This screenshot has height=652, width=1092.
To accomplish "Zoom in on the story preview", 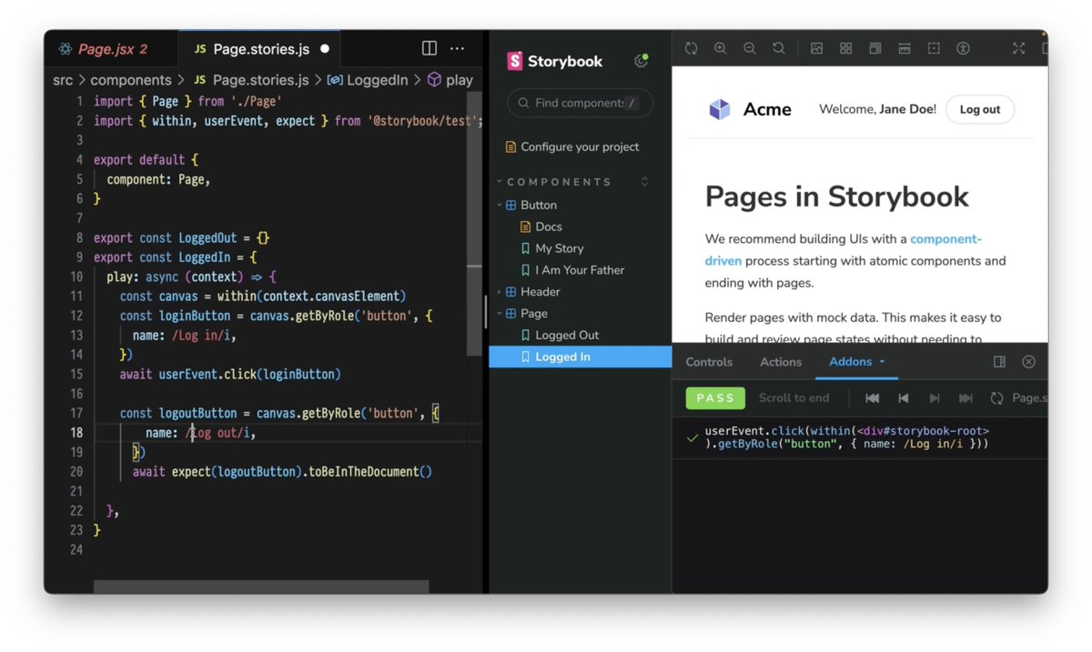I will [721, 48].
